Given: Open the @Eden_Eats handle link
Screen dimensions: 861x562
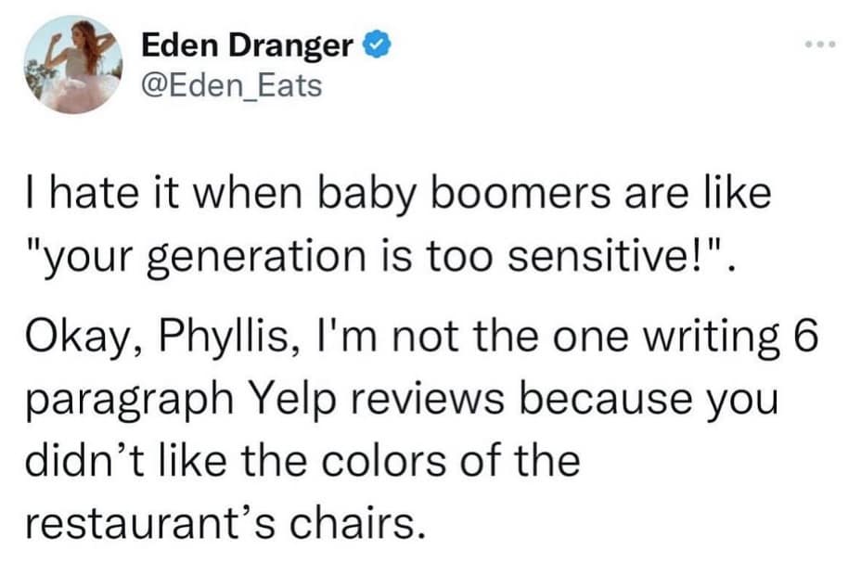Looking at the screenshot, I should tap(230, 86).
